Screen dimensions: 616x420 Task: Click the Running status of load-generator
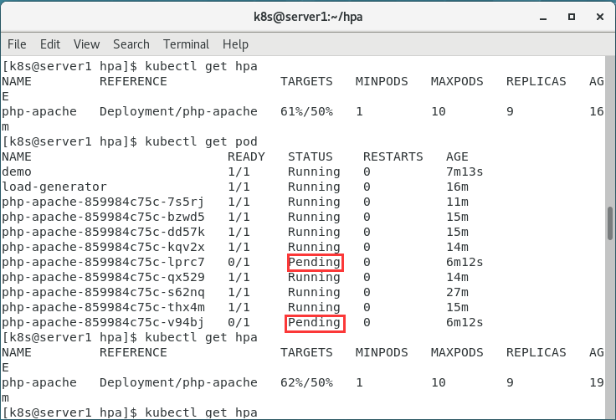314,187
